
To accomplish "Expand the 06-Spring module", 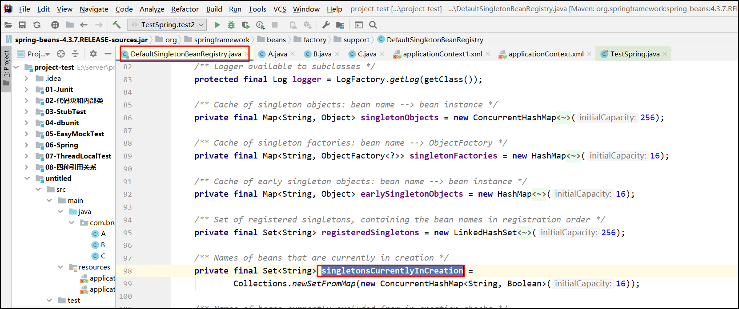I will point(26,145).
